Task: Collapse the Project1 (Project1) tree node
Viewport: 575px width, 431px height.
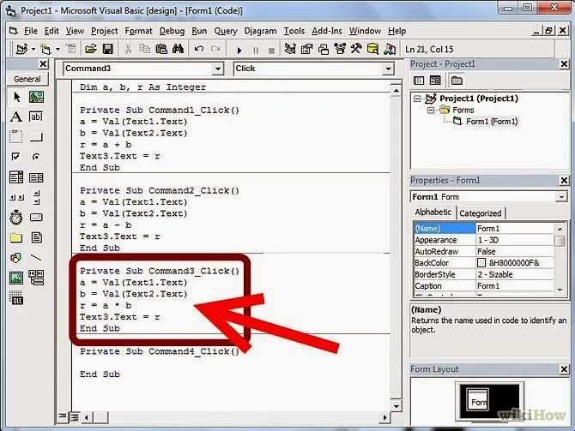Action: 417,99
